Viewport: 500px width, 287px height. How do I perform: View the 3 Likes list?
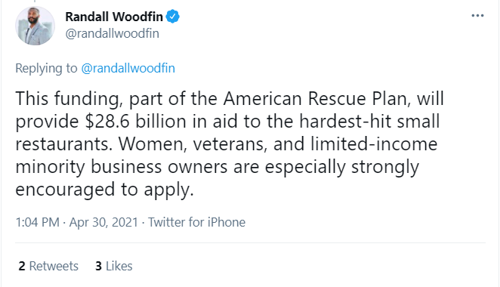point(114,266)
